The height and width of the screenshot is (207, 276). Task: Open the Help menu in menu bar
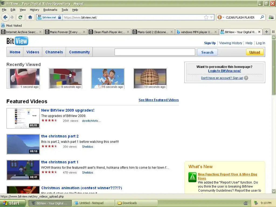75,10
